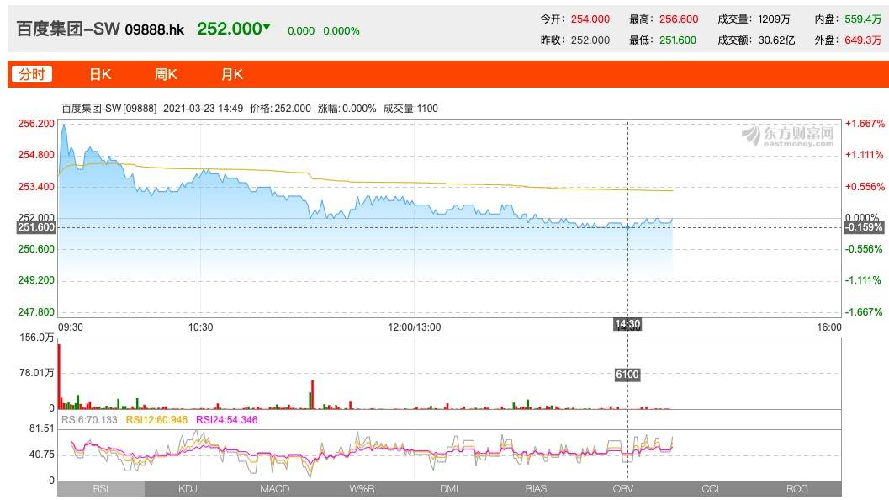Open the 周K weekly chart tab
The width and height of the screenshot is (889, 500).
tap(166, 74)
